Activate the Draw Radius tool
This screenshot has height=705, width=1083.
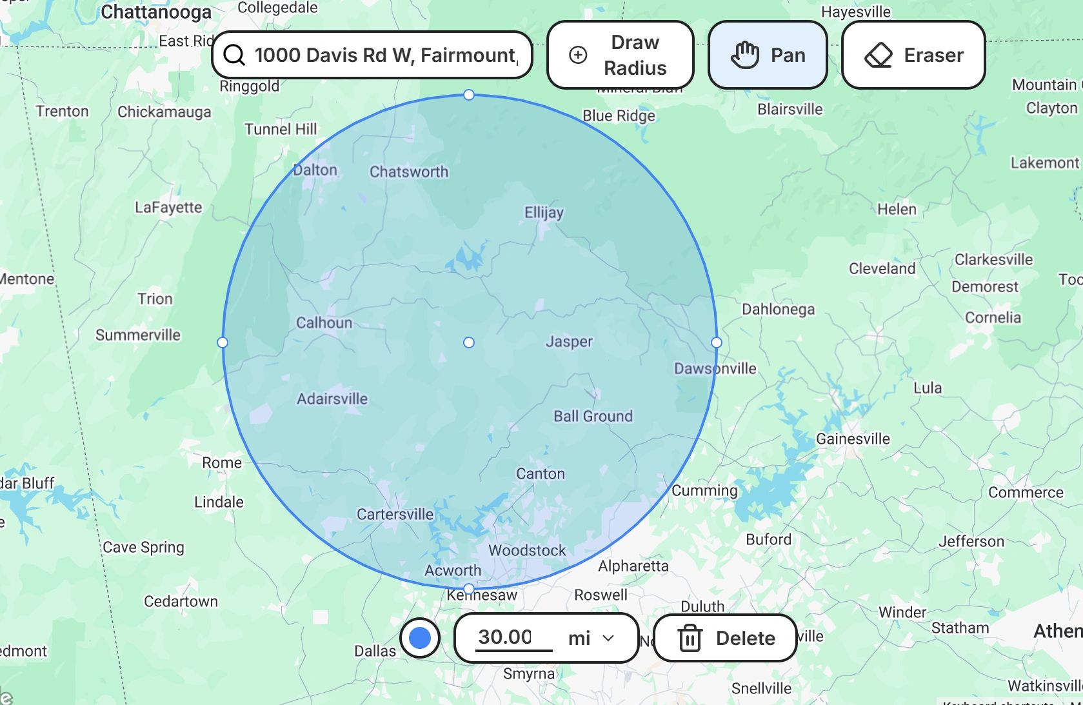click(x=620, y=55)
